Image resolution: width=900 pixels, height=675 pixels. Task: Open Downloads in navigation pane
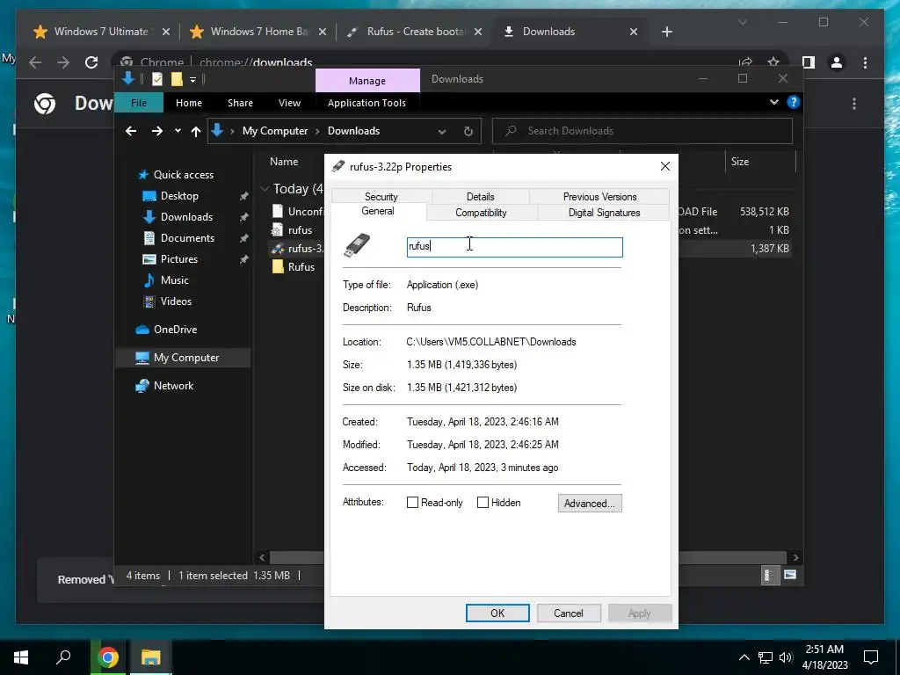pyautogui.click(x=186, y=217)
